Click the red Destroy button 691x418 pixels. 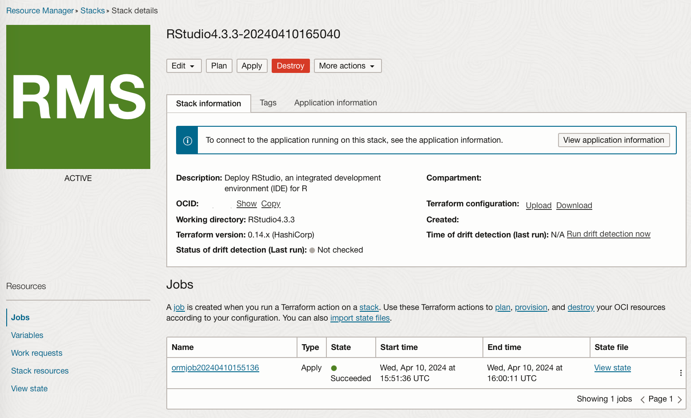pyautogui.click(x=291, y=66)
